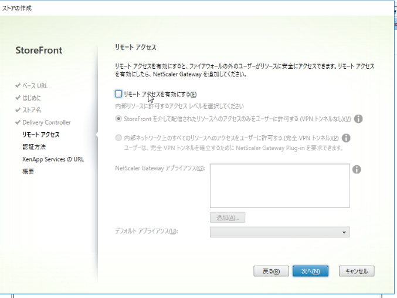
Task: Select the 完全 VPN トンネル radio option
Action: pos(118,138)
